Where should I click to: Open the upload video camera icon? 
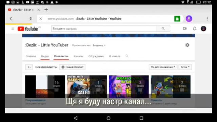184,28
